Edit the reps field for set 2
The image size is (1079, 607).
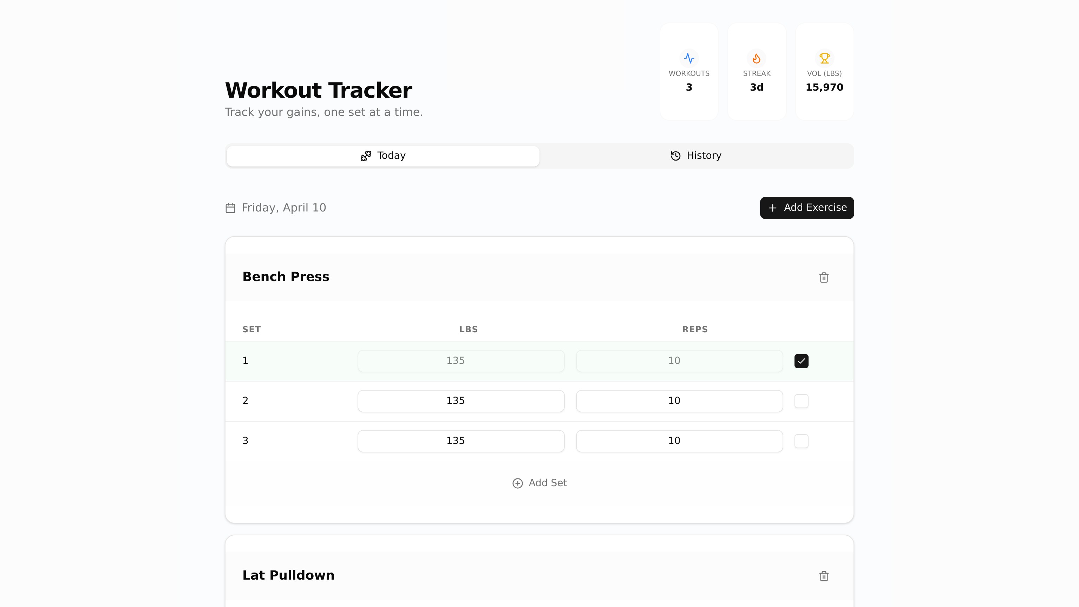(679, 401)
